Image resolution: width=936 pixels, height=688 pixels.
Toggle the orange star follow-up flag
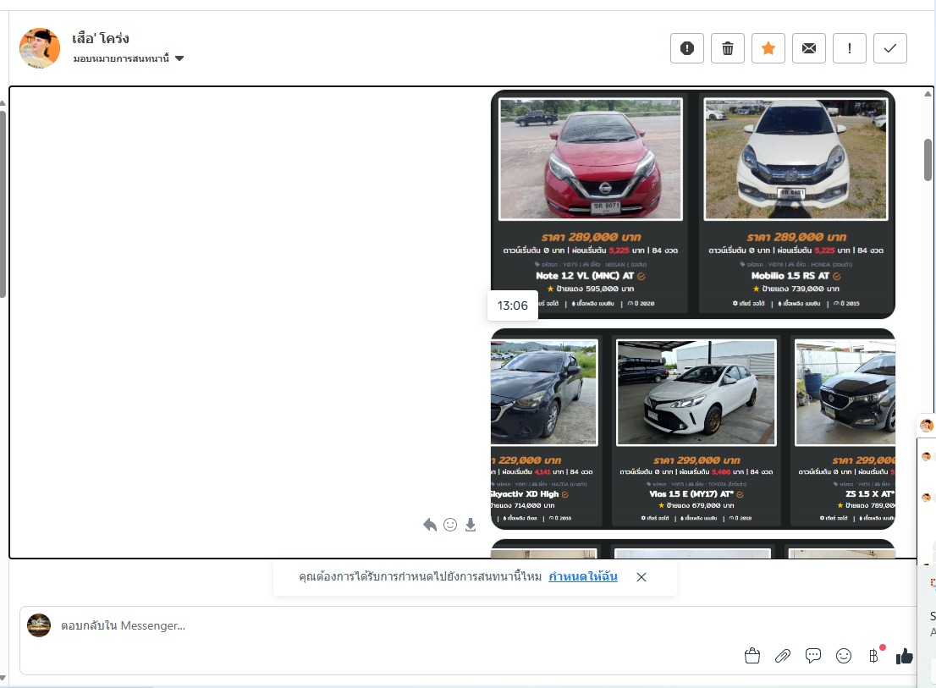pyautogui.click(x=768, y=48)
